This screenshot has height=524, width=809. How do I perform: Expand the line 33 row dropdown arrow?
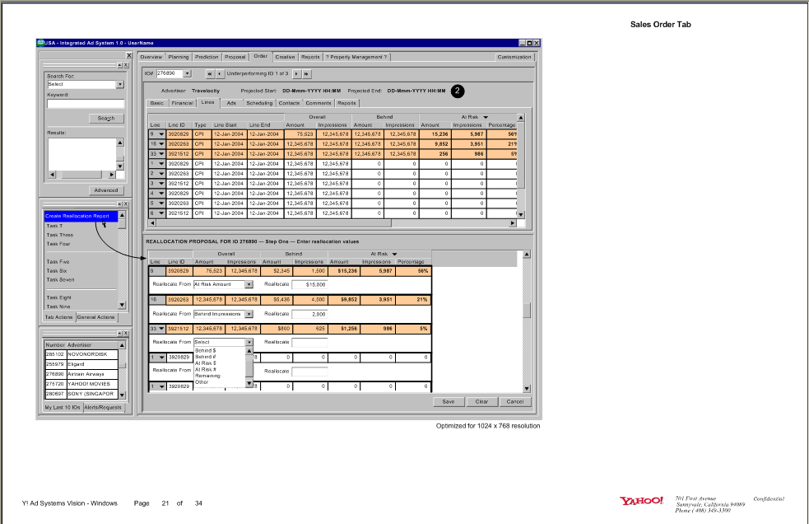click(163, 329)
